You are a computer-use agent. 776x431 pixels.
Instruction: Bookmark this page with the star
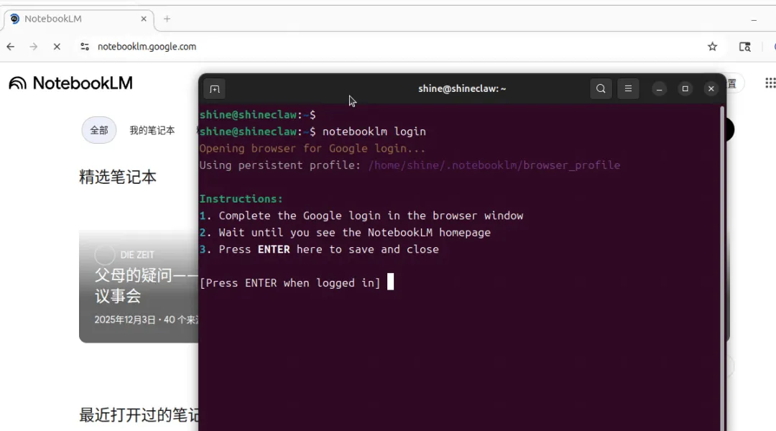tap(712, 47)
